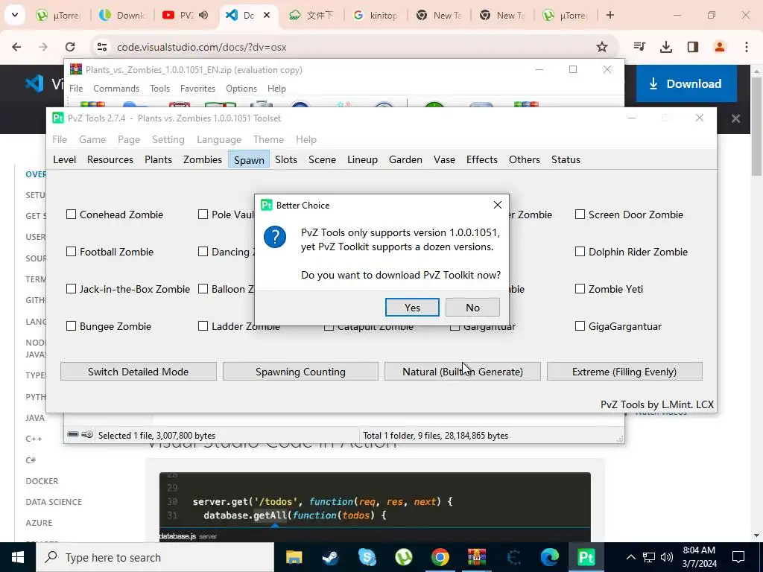Viewport: 763px width, 572px height.
Task: Toggle Jack-in-the-Box Zombie checkbox
Action: [x=71, y=289]
